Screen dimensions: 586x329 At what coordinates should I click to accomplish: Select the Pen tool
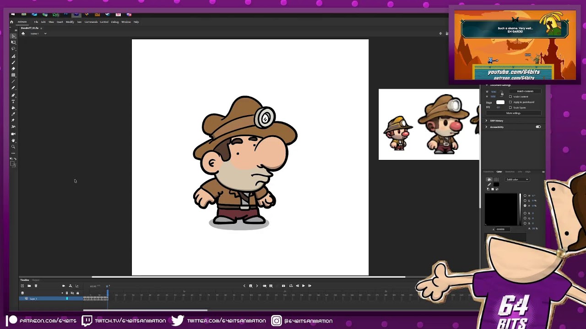(x=13, y=95)
